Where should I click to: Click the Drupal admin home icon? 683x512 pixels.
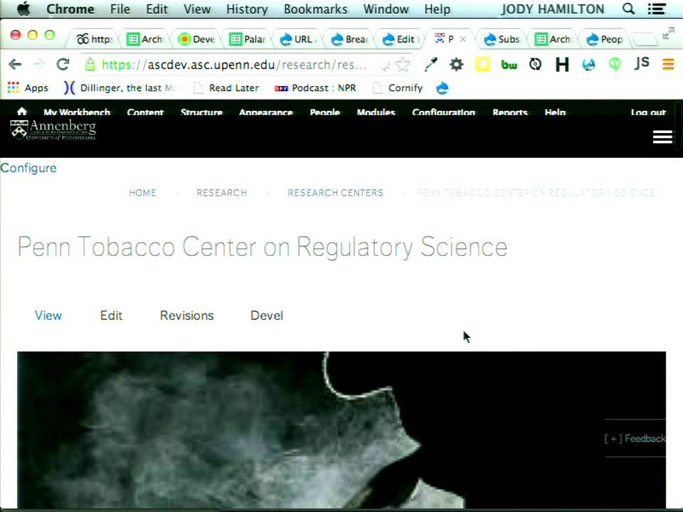22,112
